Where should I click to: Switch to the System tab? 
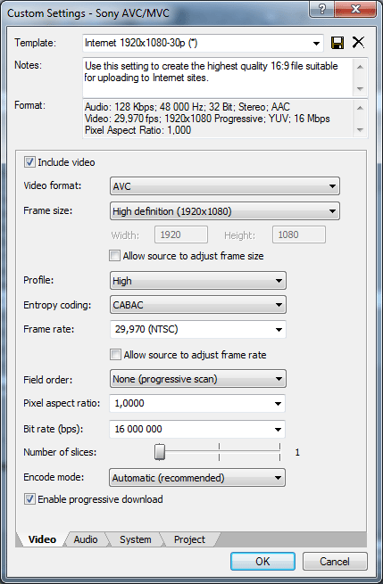point(136,539)
